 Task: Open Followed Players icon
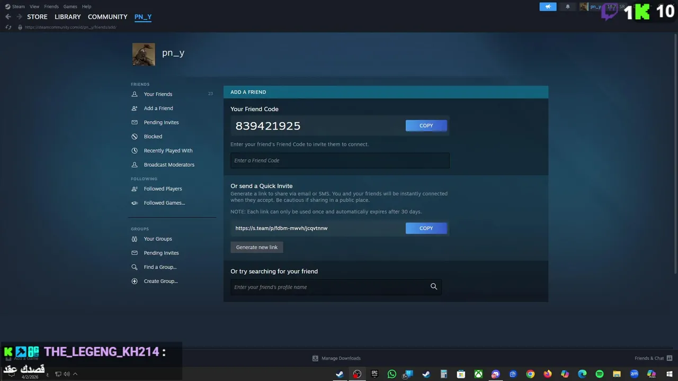click(x=135, y=189)
